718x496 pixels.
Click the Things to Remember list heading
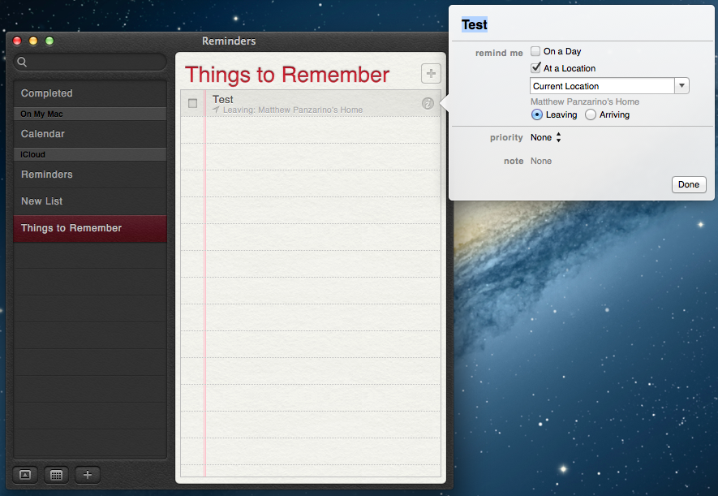(287, 75)
